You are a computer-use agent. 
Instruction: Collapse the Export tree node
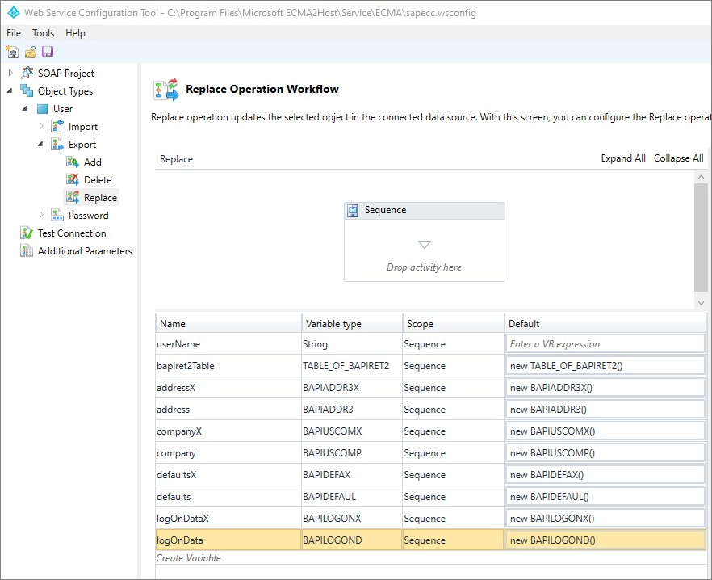pyautogui.click(x=41, y=145)
